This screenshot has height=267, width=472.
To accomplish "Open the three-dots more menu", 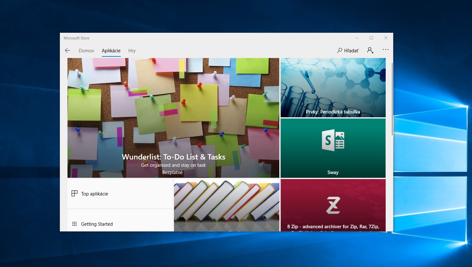I will click(386, 49).
